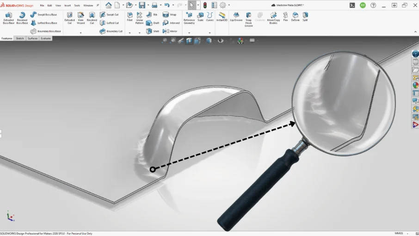Expand the Reference Geometry dropdown arrow
Screen dimensions: 419x236
point(189,33)
